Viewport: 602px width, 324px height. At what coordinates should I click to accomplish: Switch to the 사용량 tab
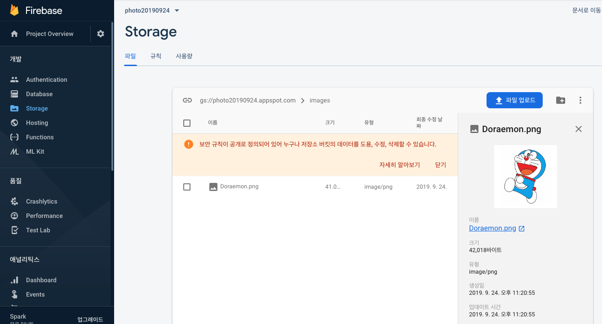(184, 56)
